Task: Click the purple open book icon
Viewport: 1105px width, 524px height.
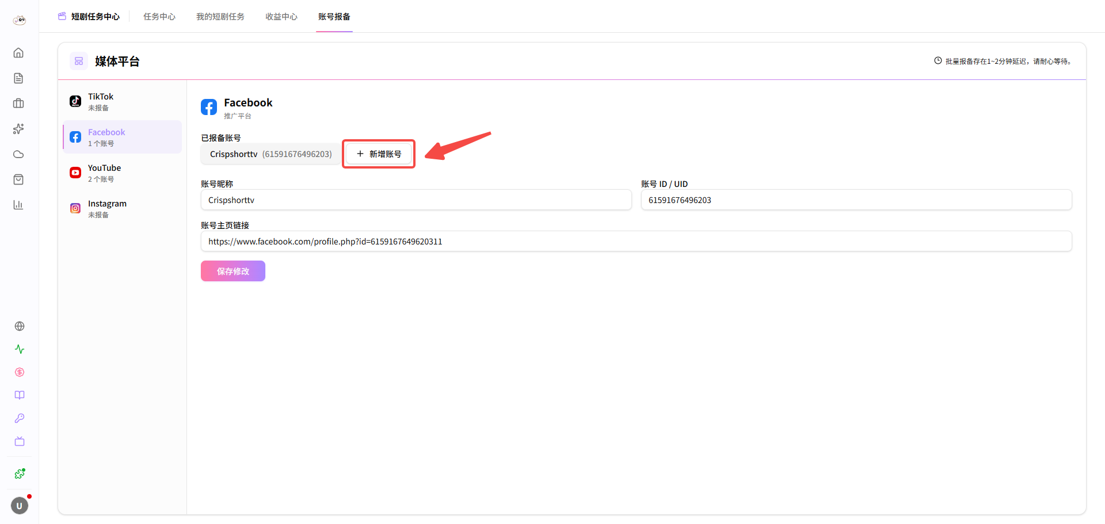Action: (20, 395)
